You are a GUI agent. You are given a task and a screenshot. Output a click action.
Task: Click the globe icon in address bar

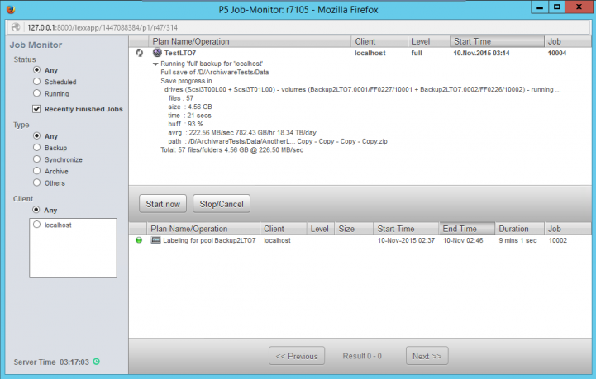pyautogui.click(x=16, y=27)
